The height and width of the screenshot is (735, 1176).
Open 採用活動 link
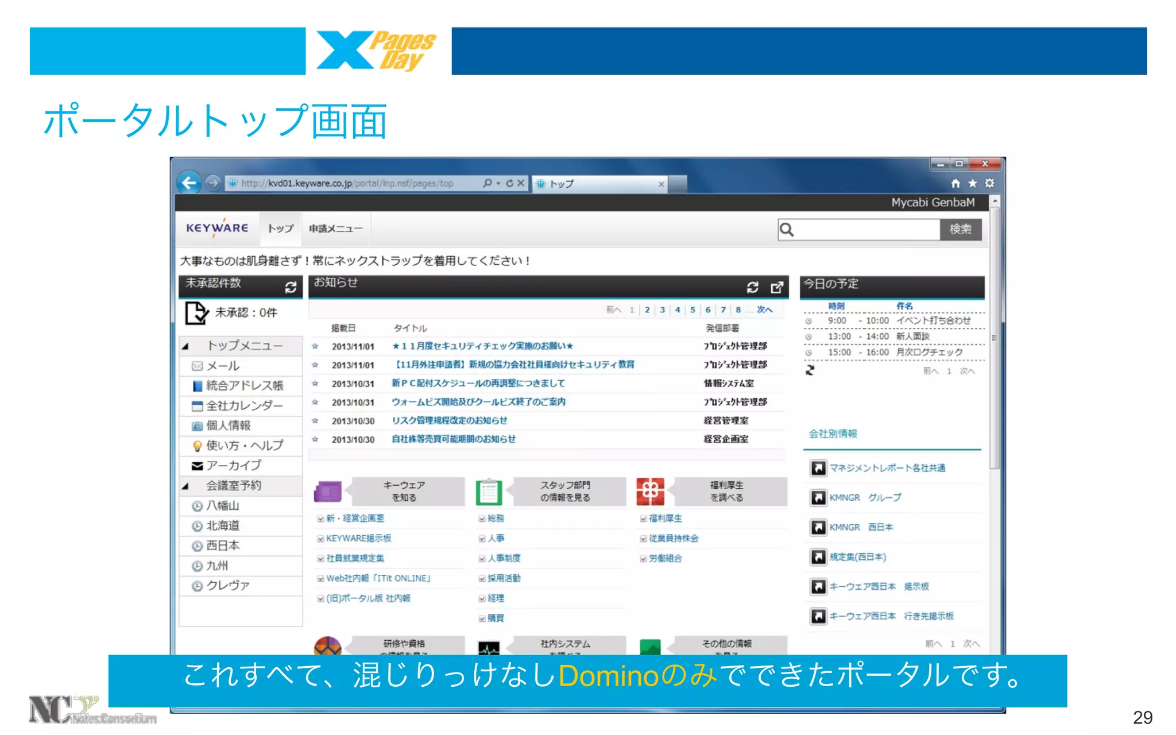click(x=504, y=578)
